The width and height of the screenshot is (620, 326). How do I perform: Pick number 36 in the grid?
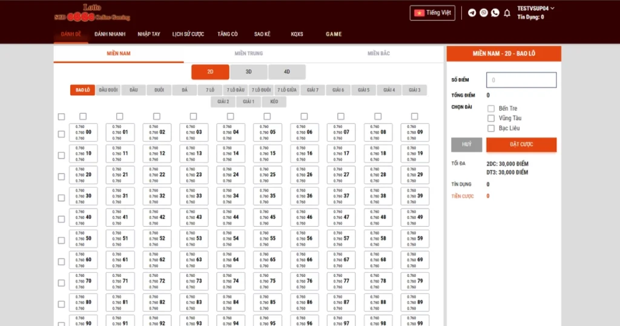coord(304,196)
